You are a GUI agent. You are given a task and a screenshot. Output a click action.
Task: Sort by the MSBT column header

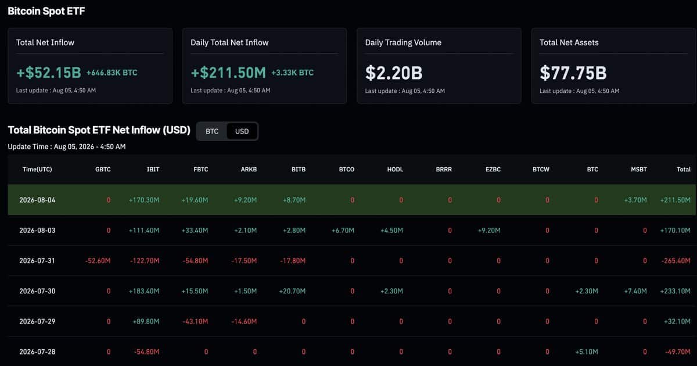[639, 170]
